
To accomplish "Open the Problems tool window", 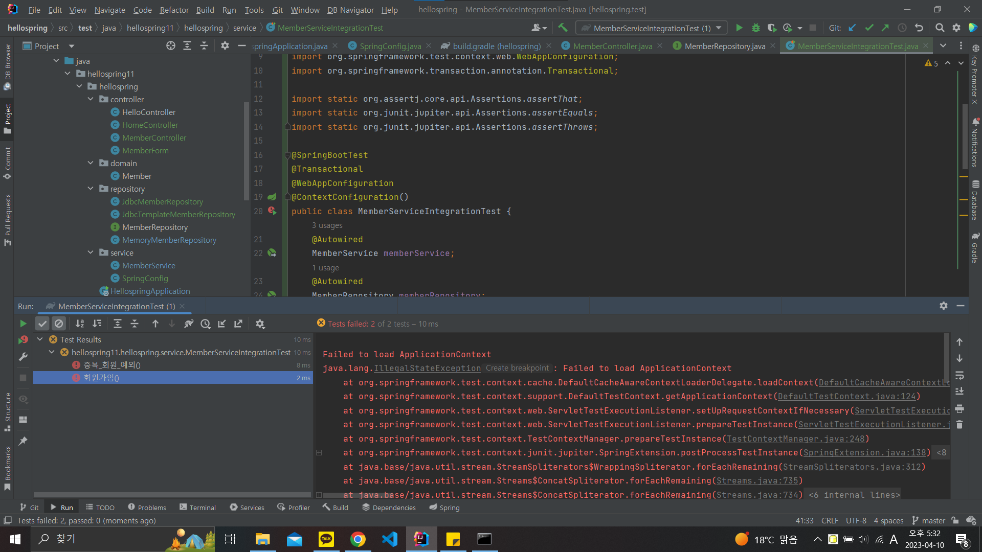I will [147, 508].
